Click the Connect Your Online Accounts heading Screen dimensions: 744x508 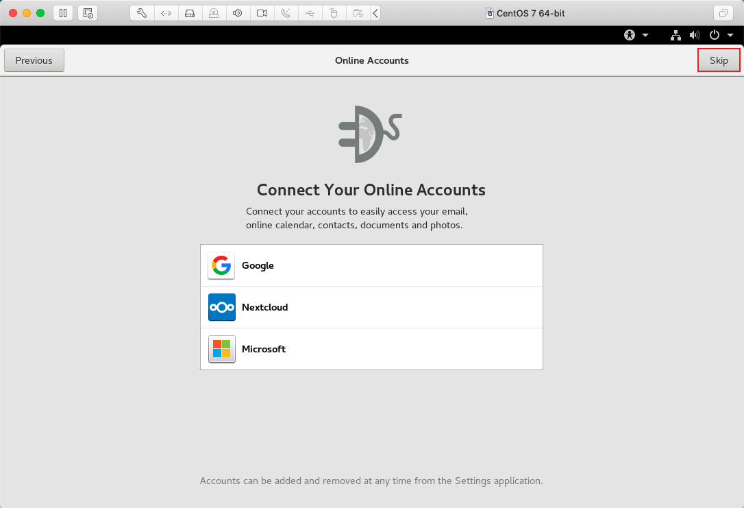[371, 190]
